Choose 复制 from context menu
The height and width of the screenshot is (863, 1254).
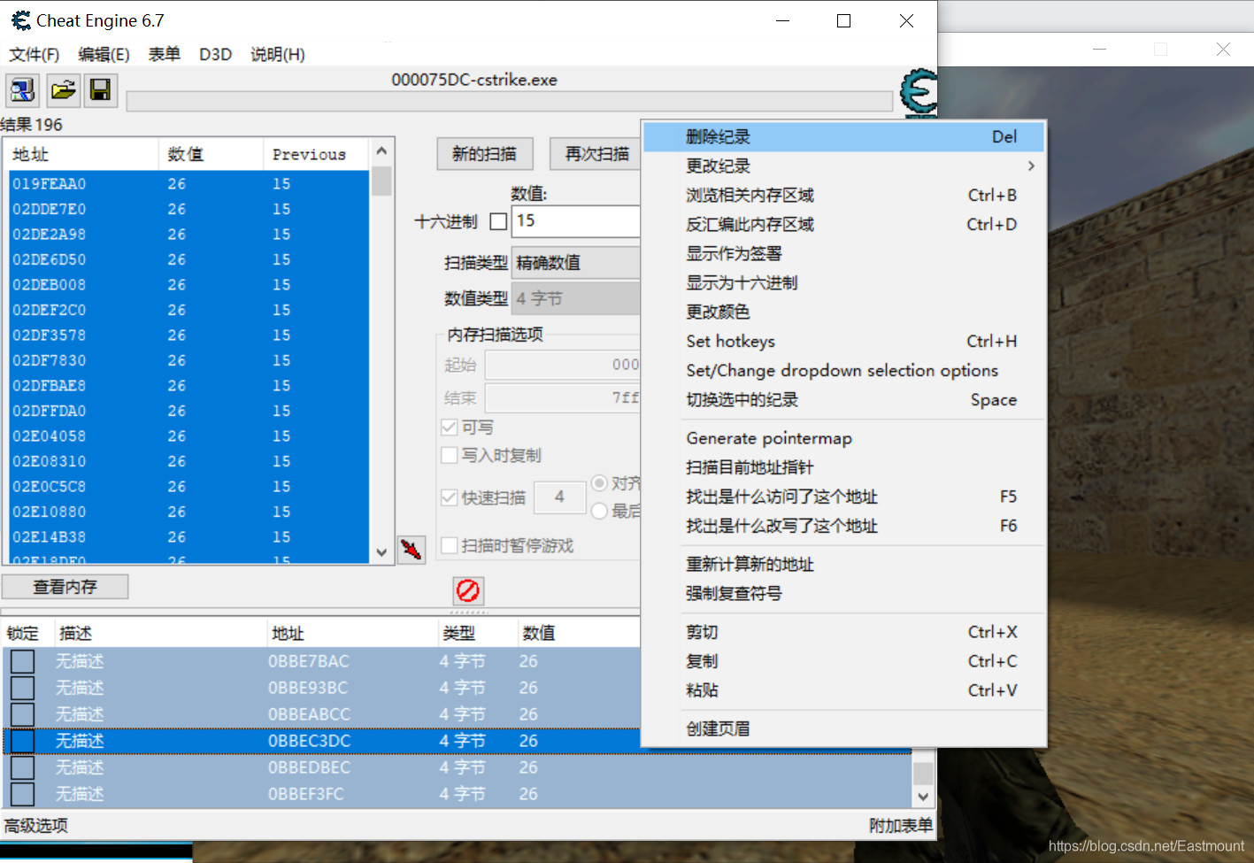pyautogui.click(x=844, y=661)
